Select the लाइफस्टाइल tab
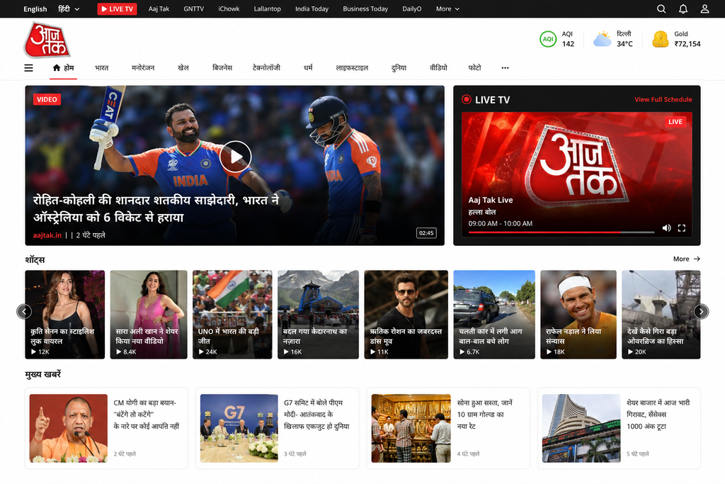The height and width of the screenshot is (484, 725). (x=352, y=68)
